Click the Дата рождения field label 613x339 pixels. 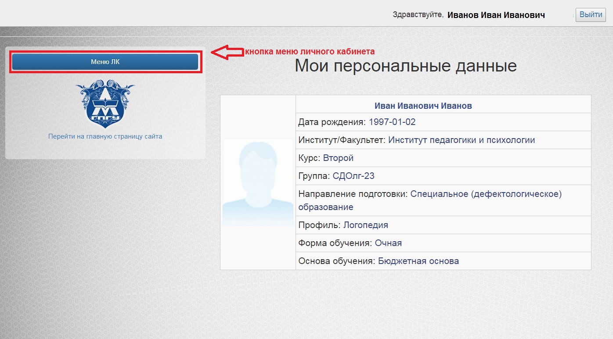coord(332,122)
